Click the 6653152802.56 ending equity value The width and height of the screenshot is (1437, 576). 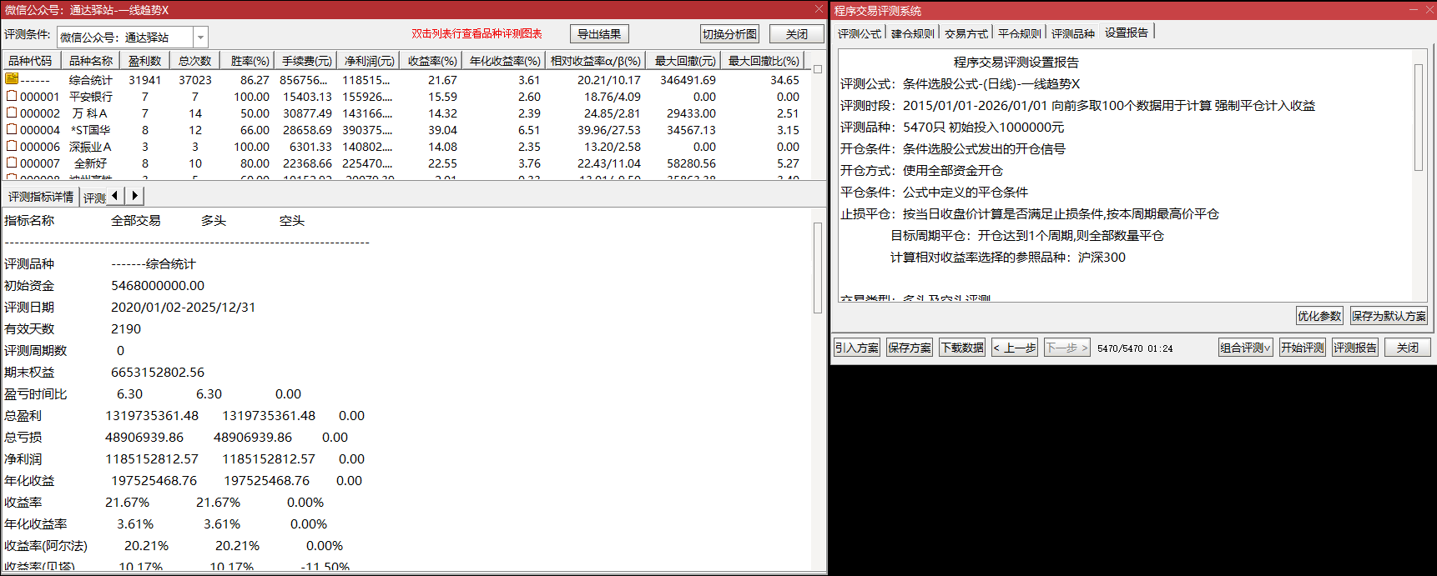(x=158, y=373)
